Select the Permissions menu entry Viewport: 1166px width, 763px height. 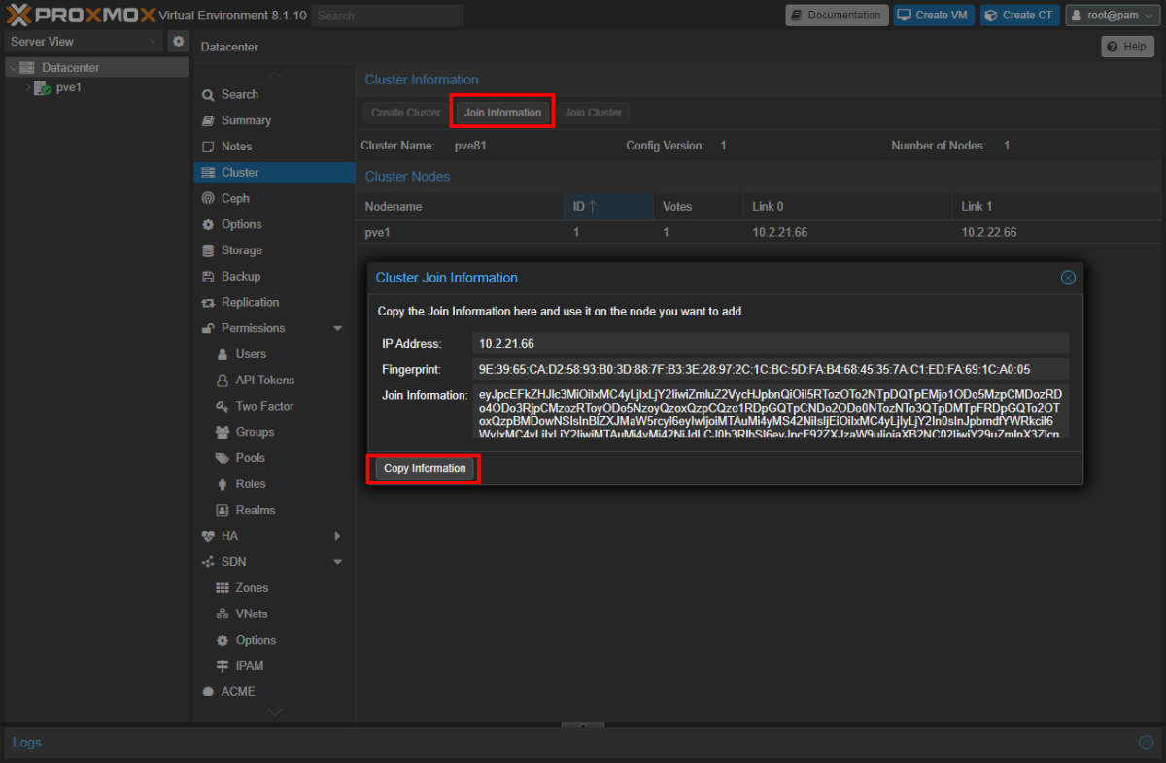click(x=274, y=328)
